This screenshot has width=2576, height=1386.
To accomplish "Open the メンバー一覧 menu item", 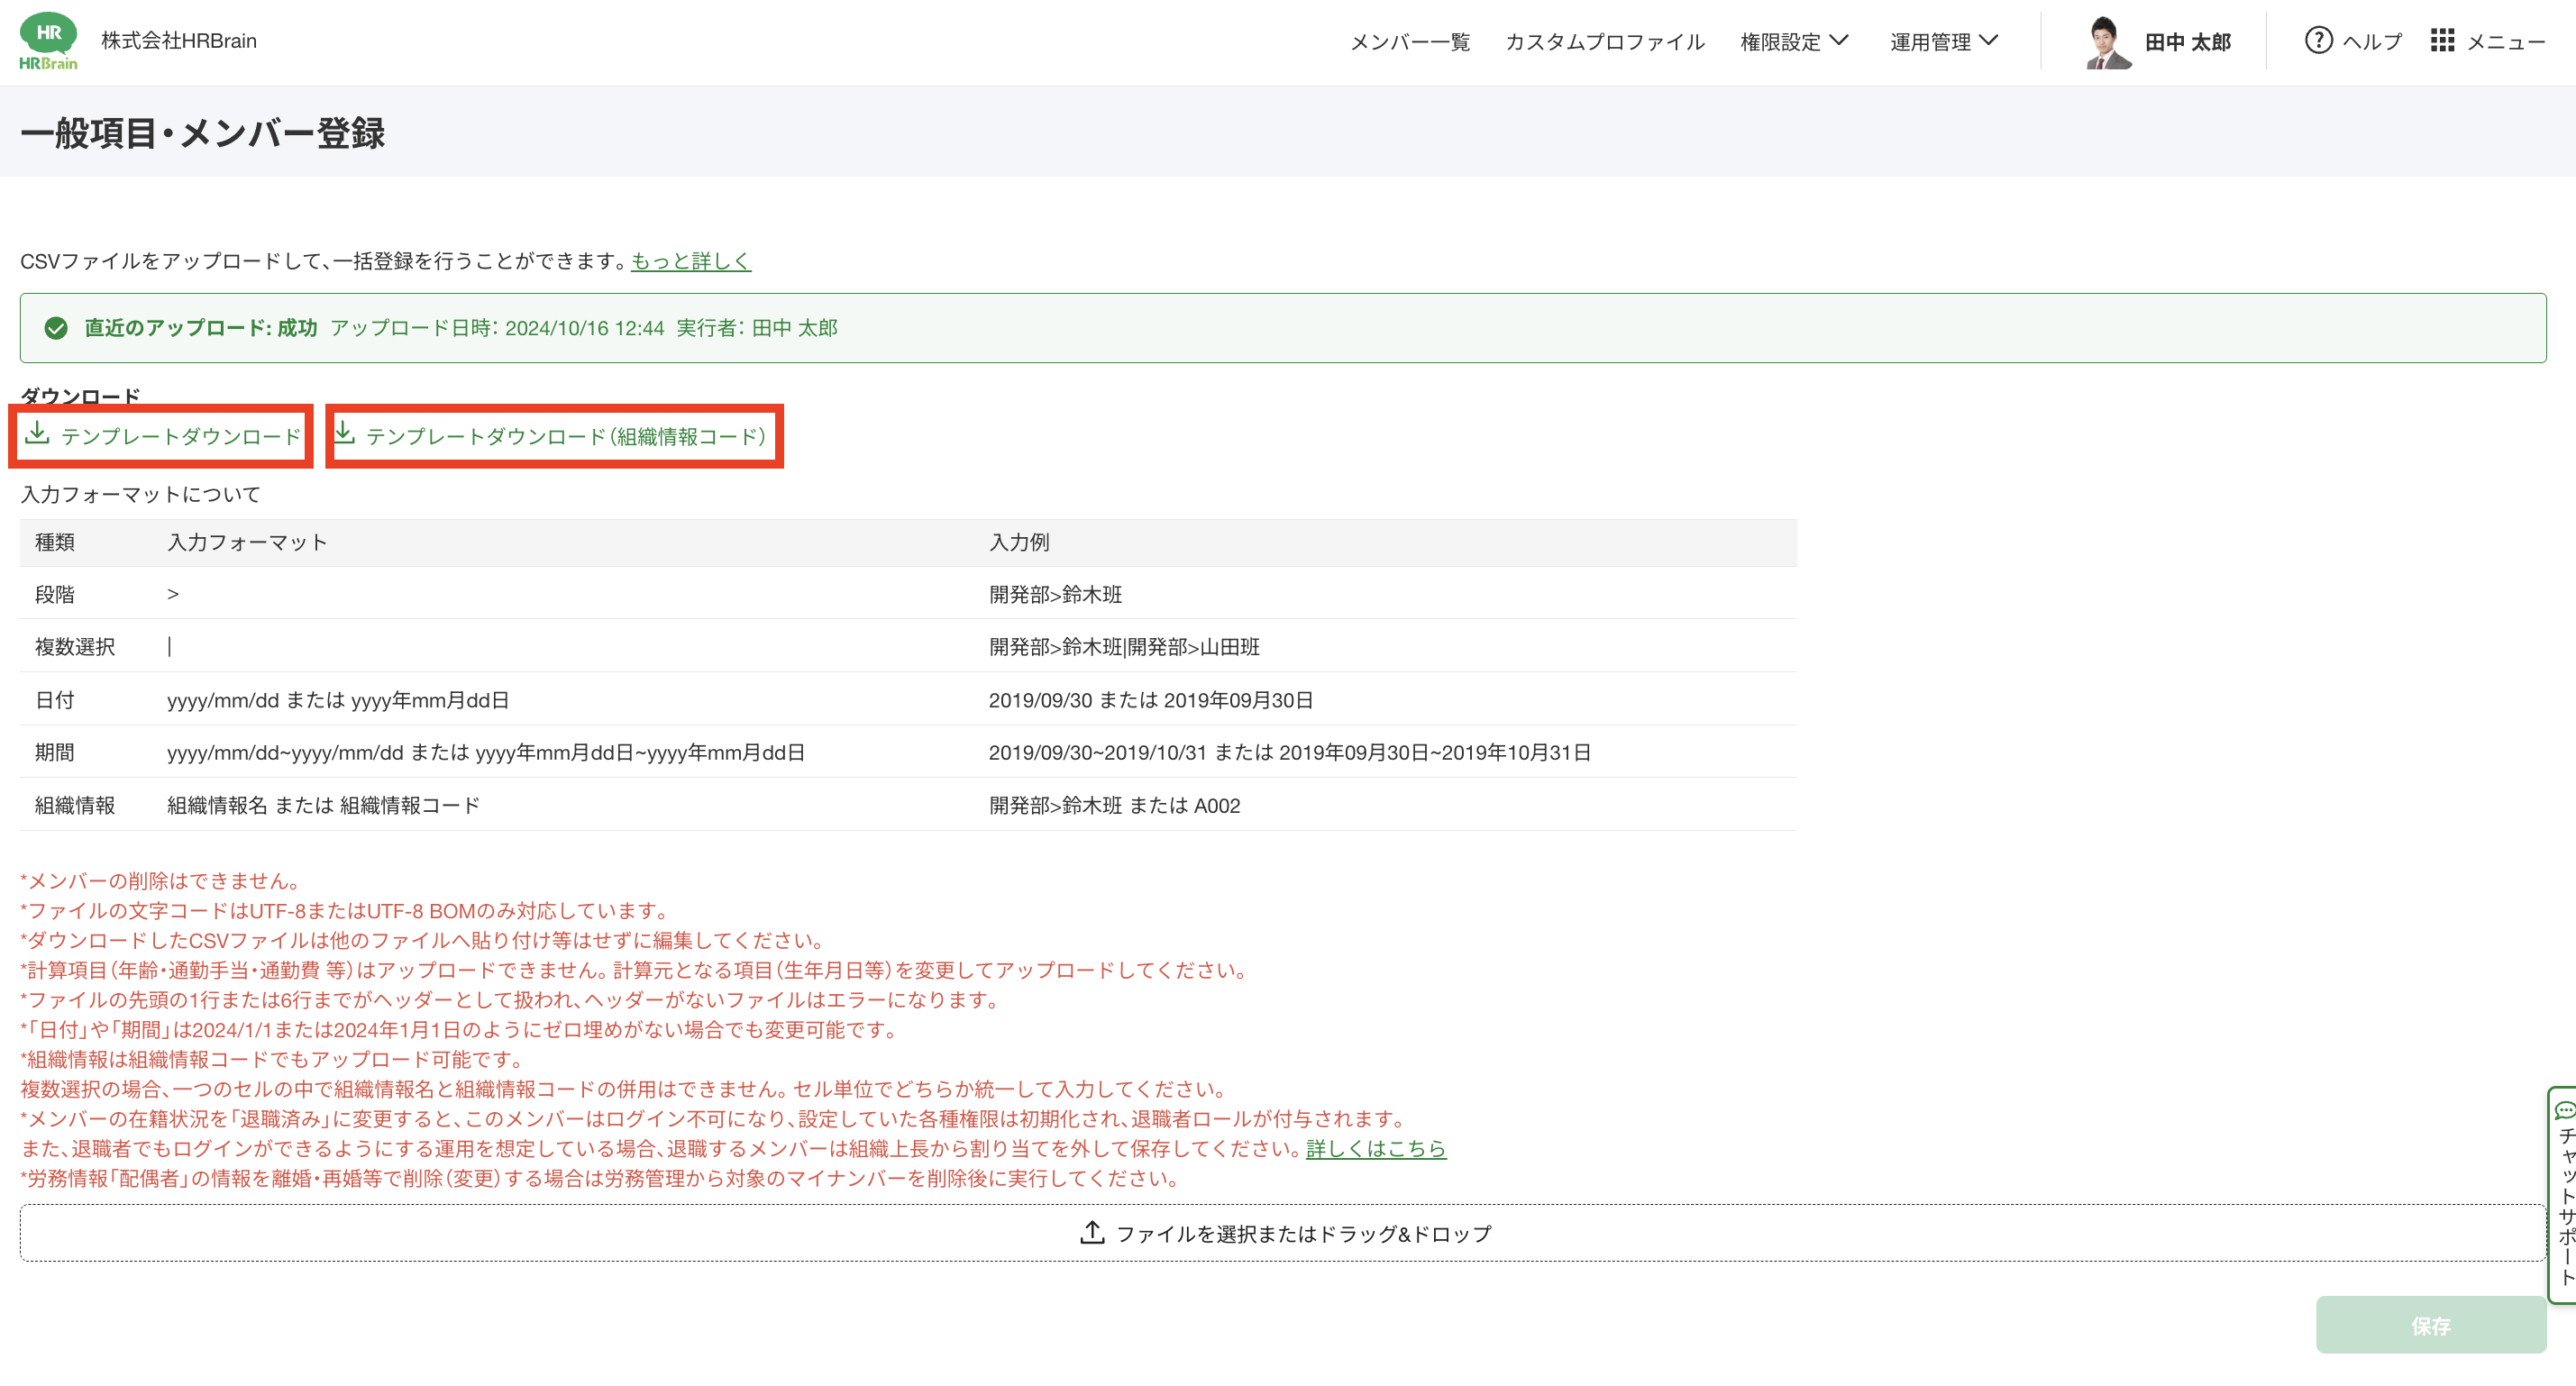I will 1410,42.
